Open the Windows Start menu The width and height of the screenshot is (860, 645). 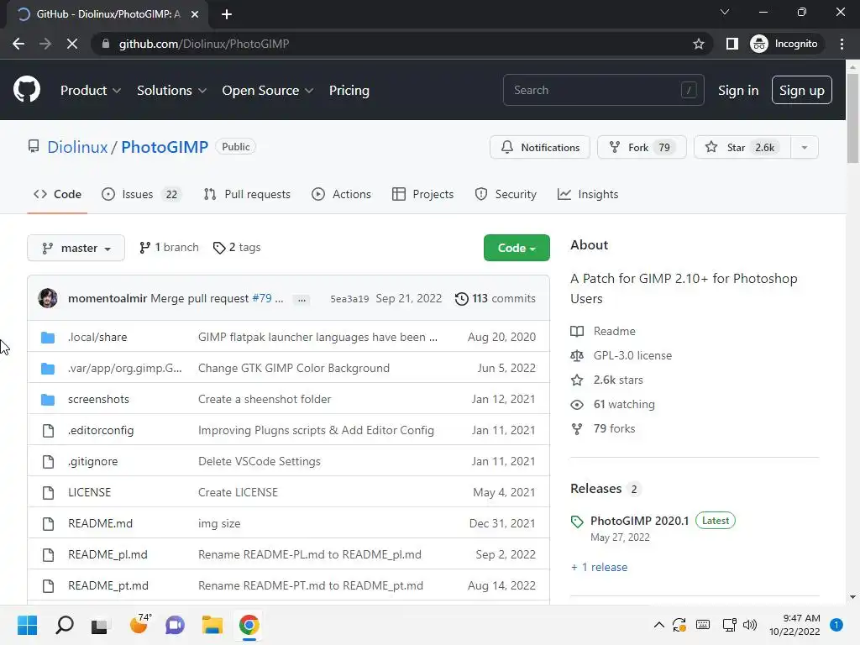[28, 625]
